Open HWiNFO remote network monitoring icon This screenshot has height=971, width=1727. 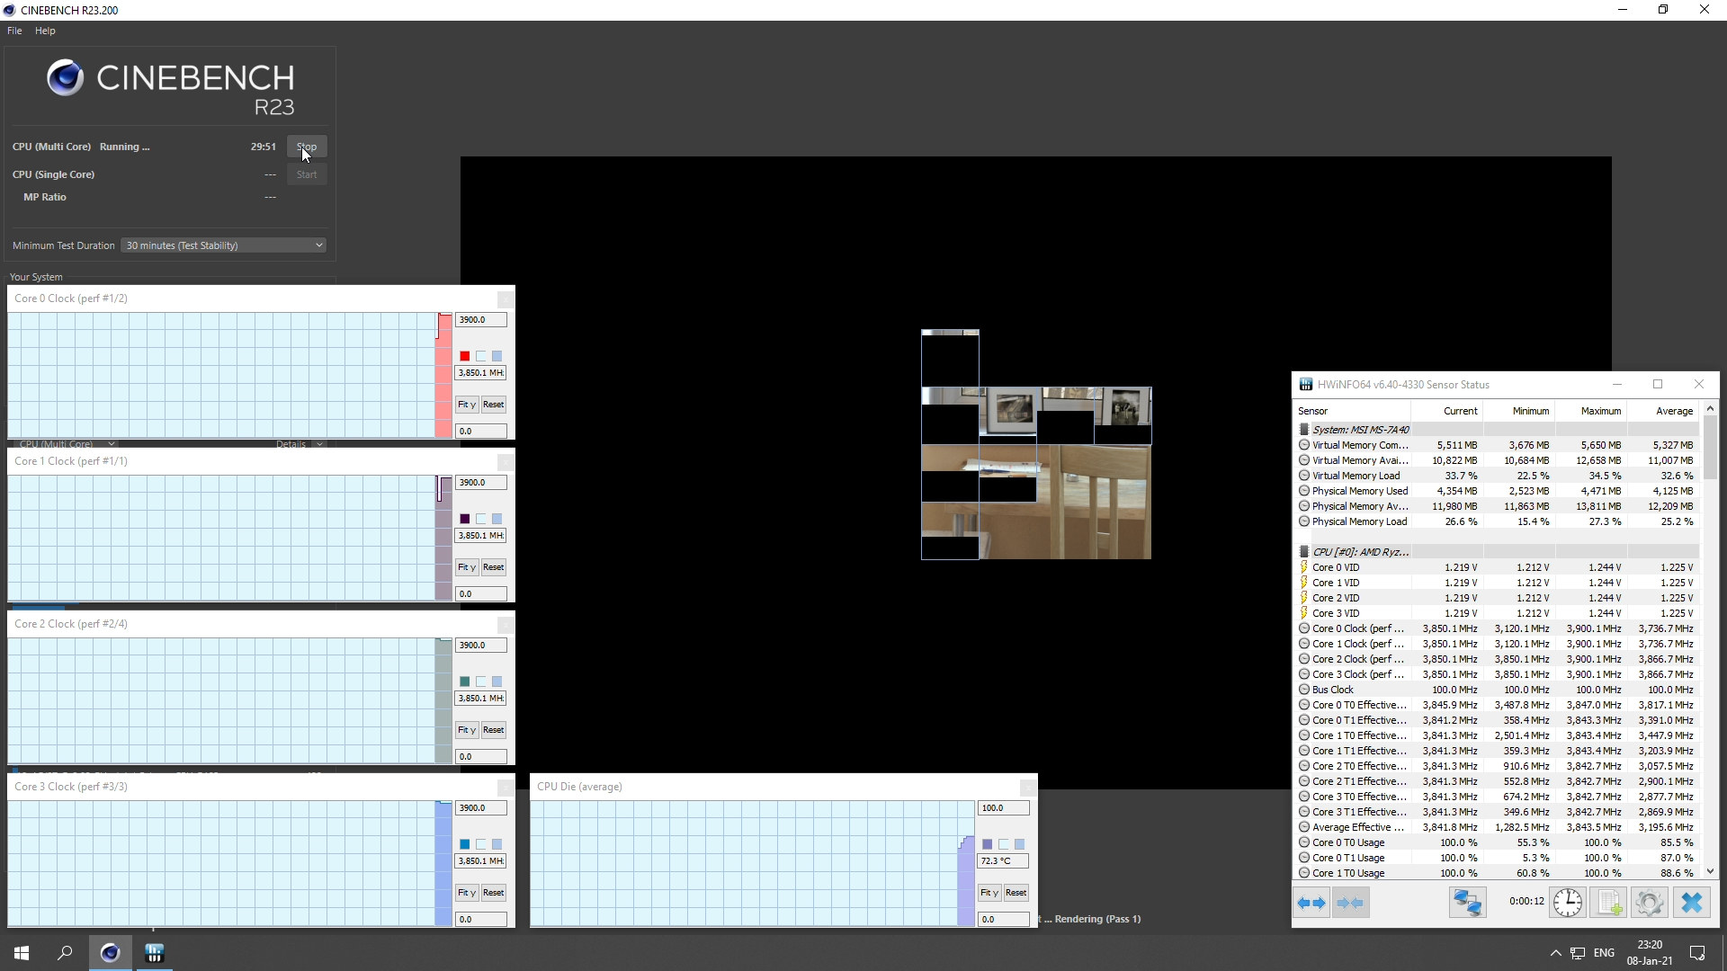[x=1467, y=903]
